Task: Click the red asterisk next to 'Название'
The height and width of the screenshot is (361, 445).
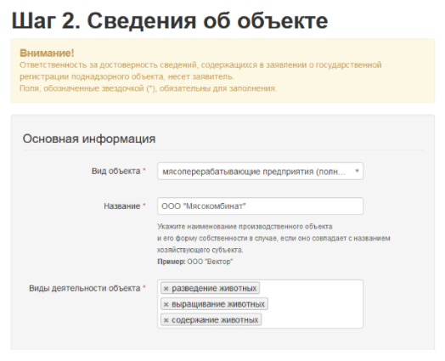Action: [144, 205]
